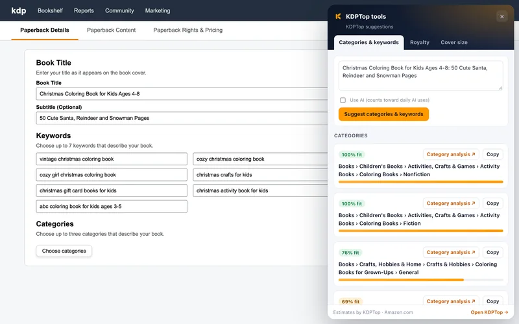Open Category analysis for the 69% fit category

(451, 301)
